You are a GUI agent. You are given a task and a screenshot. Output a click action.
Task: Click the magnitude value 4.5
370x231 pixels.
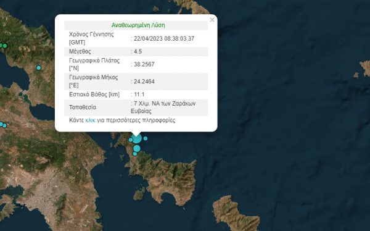pyautogui.click(x=138, y=51)
